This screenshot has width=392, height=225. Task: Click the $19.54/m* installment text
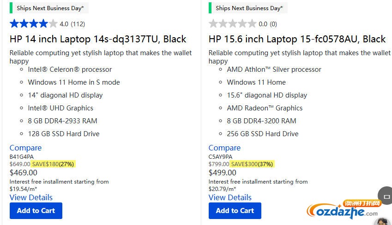point(23,189)
